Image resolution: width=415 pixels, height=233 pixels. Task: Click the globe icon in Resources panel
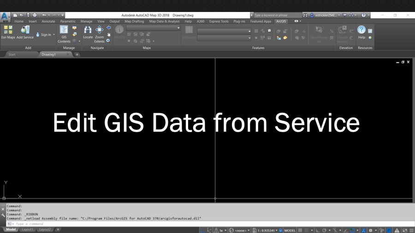click(370, 38)
